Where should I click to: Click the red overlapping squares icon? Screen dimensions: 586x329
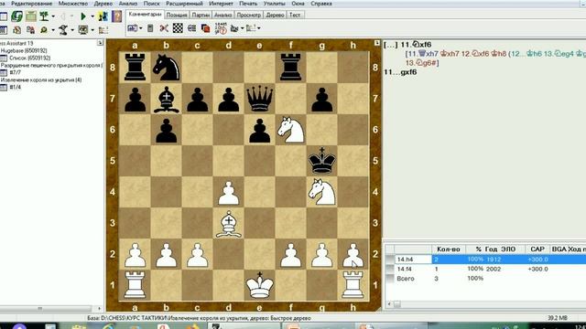(205, 28)
